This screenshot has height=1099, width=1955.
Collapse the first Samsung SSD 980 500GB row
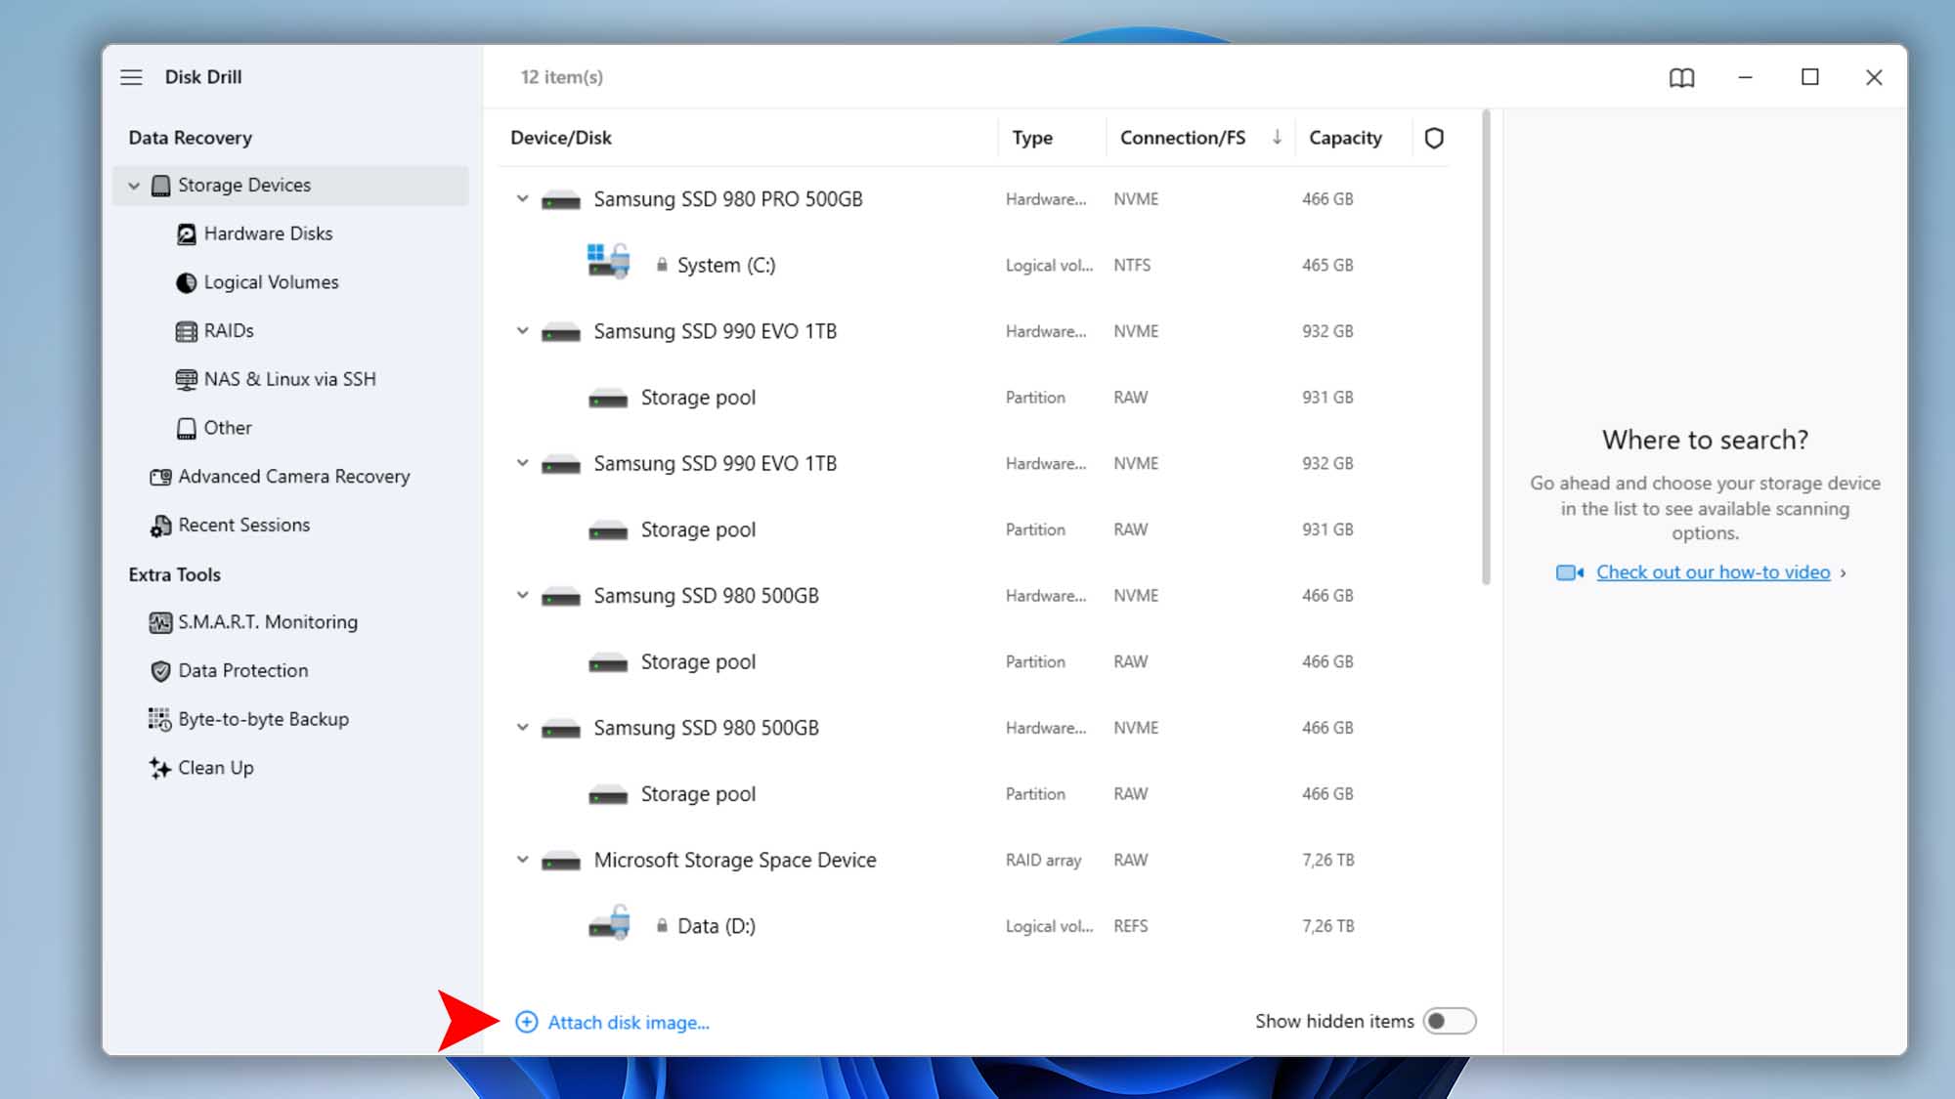tap(523, 595)
